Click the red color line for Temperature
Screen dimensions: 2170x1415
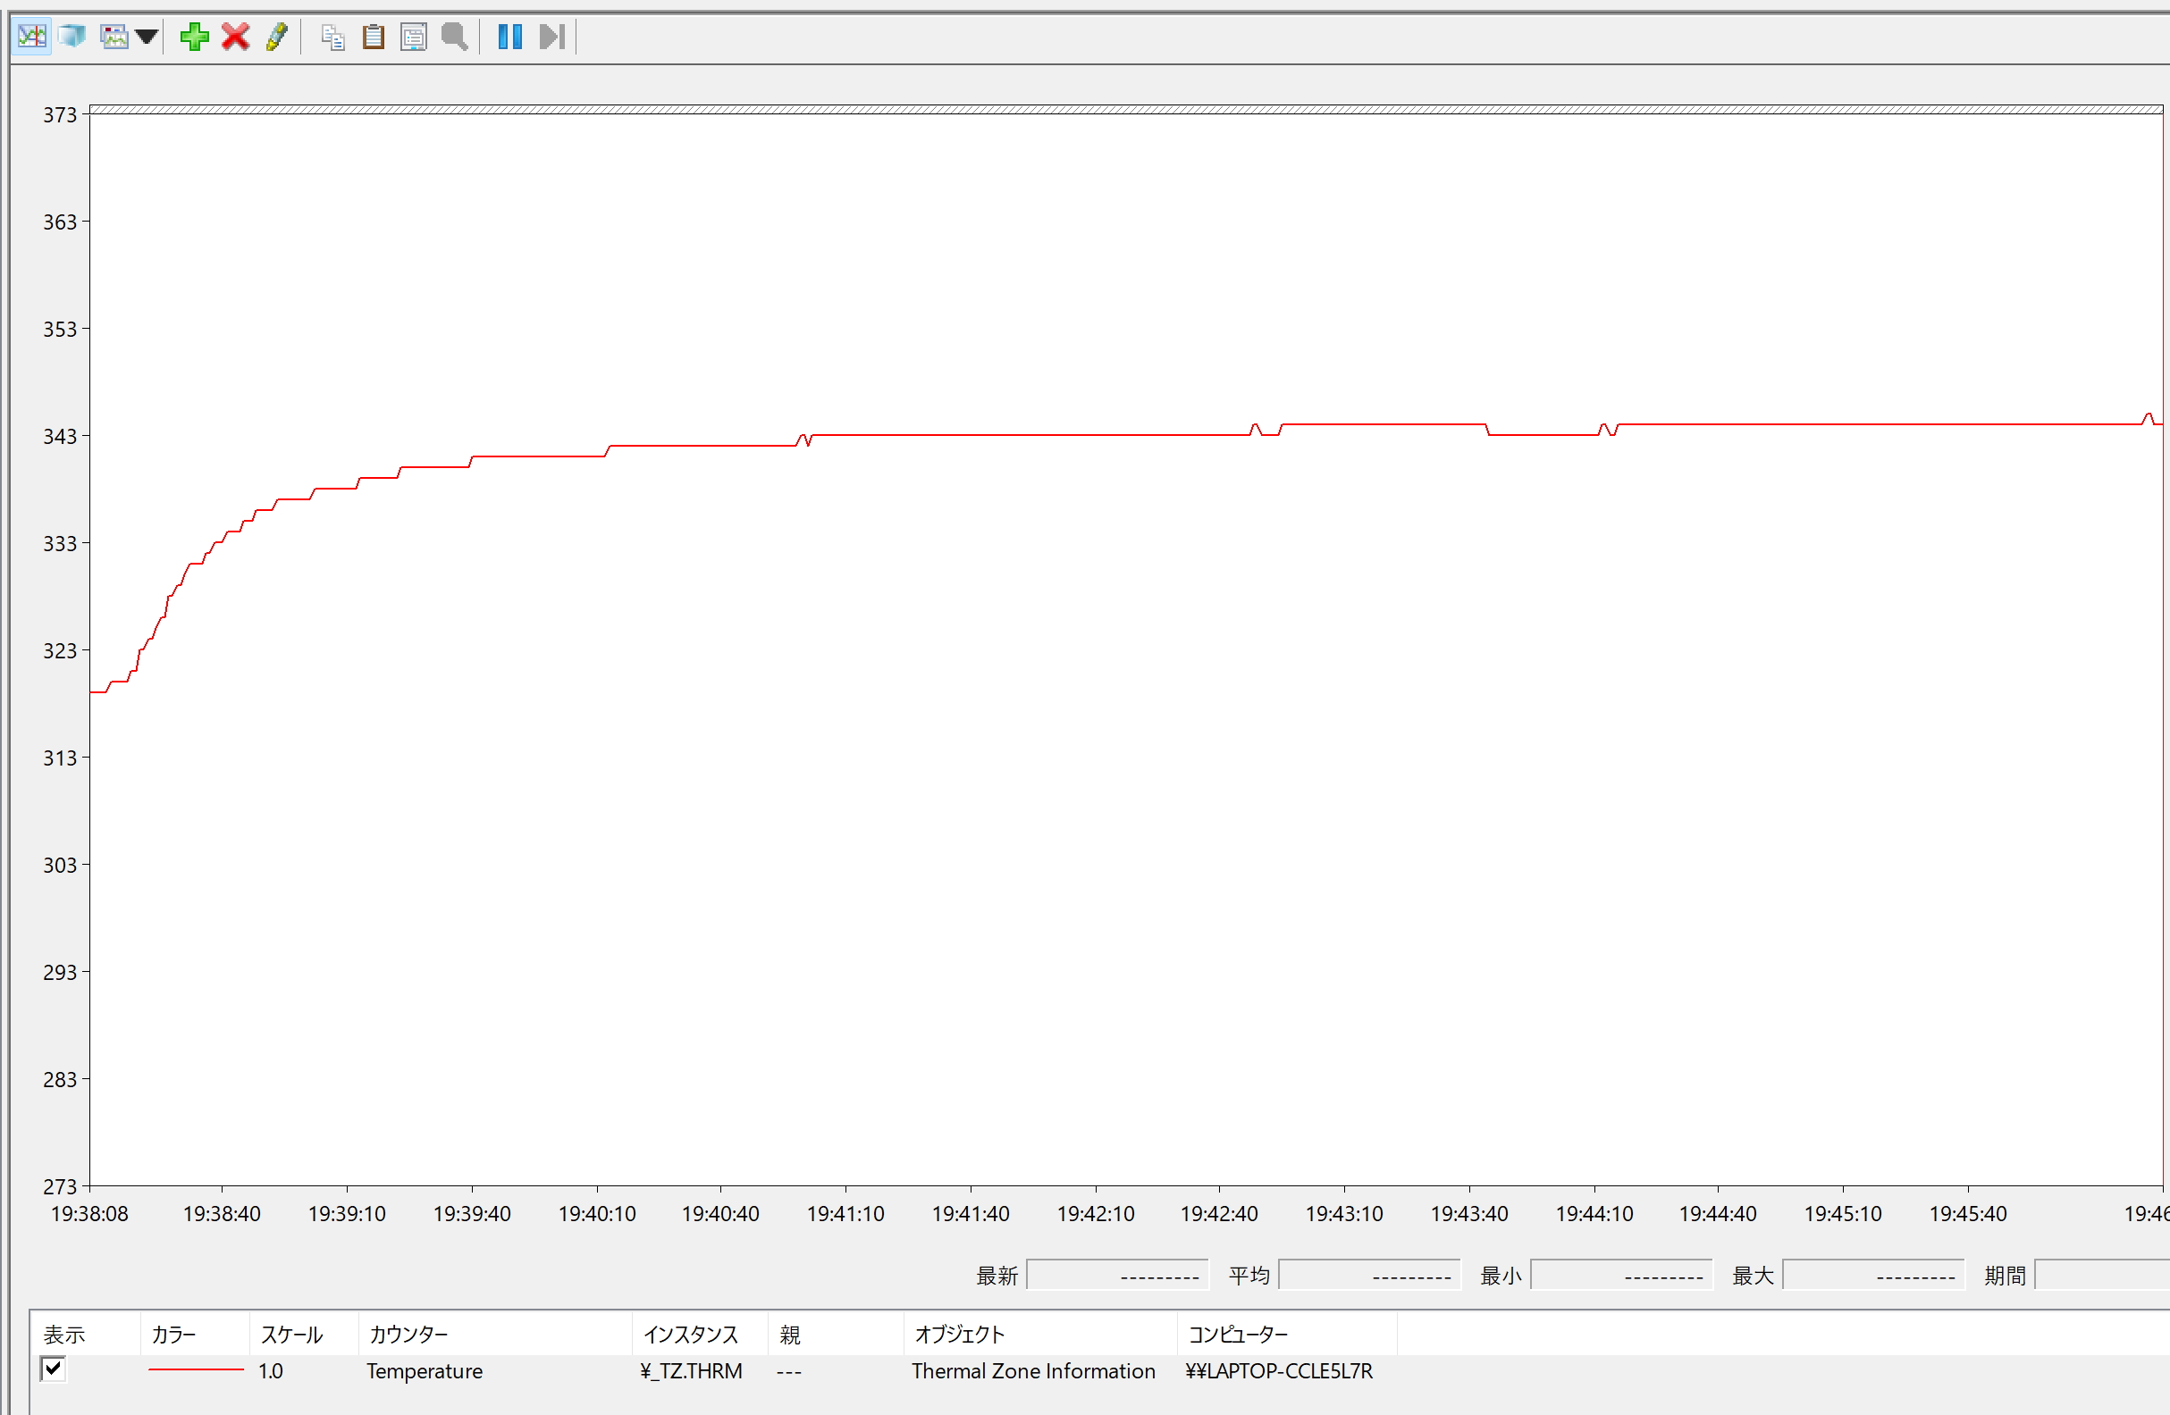(x=196, y=1369)
